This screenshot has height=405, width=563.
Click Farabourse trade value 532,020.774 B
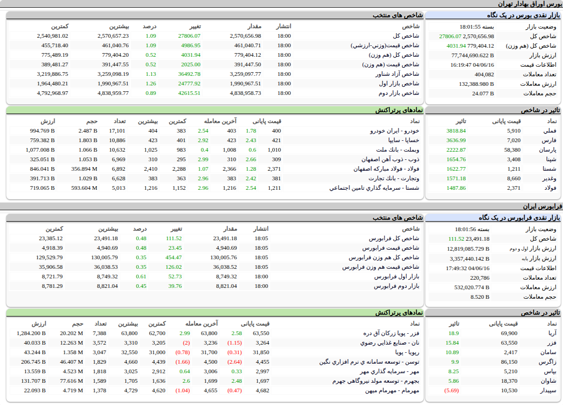coord(472,287)
